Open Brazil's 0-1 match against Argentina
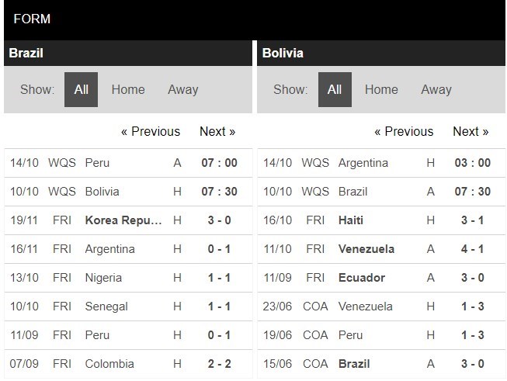 (x=128, y=249)
